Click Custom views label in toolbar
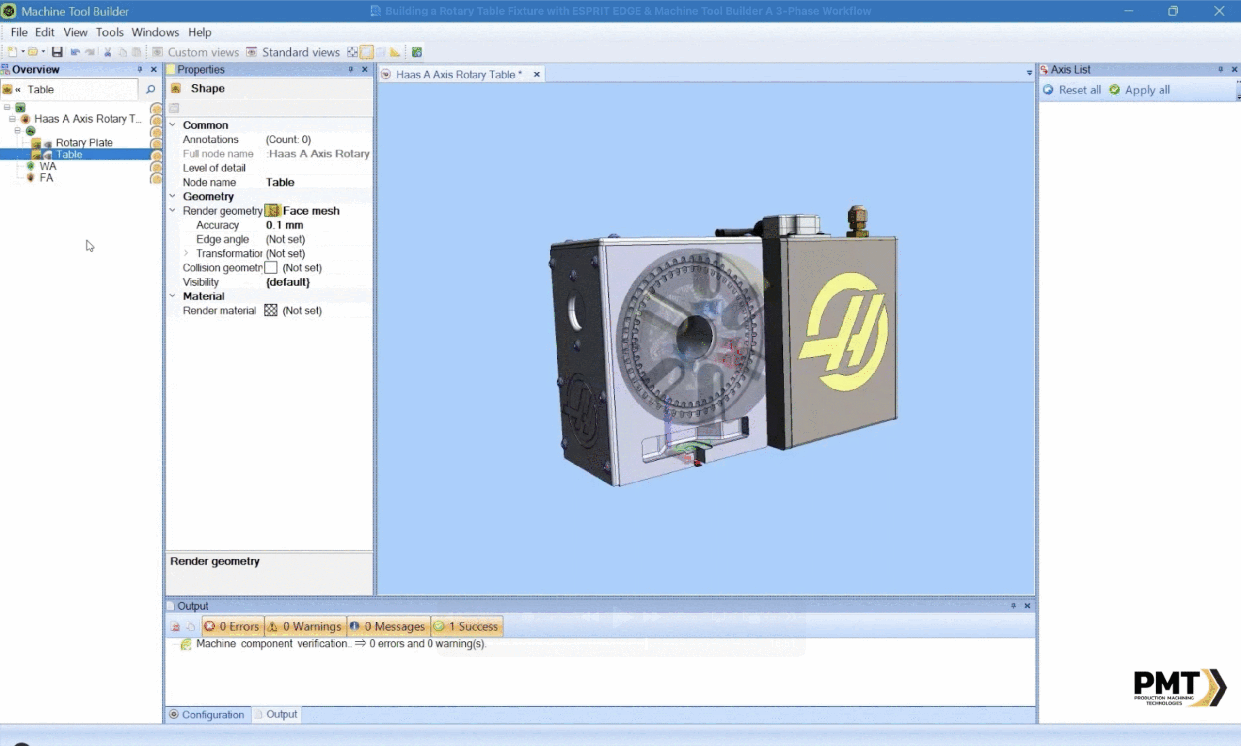The image size is (1241, 746). point(203,52)
